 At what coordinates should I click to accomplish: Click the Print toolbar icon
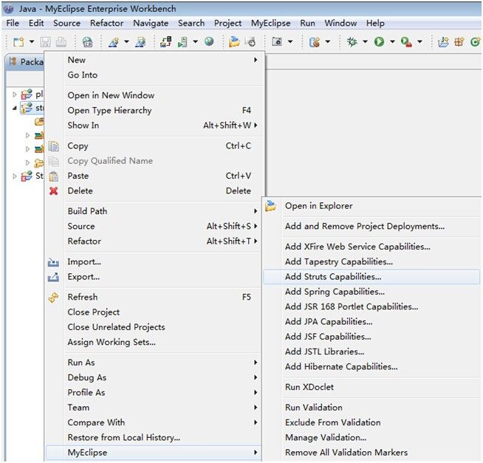click(61, 41)
